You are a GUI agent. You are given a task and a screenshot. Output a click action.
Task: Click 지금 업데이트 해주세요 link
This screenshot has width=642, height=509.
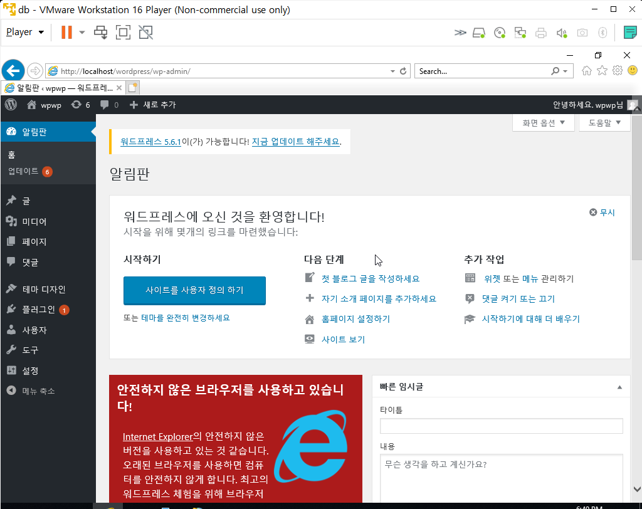(296, 142)
